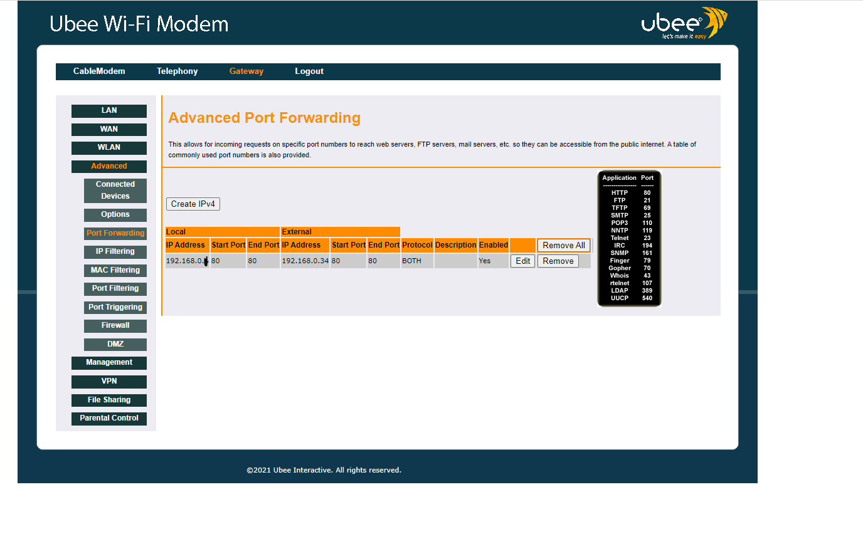Click the Ubee logo icon
Viewport: 863px width, 544px height.
[684, 24]
